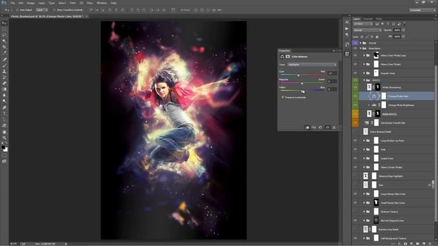Click the Magenta-Green slider handle
The image size is (438, 246).
pos(302,83)
